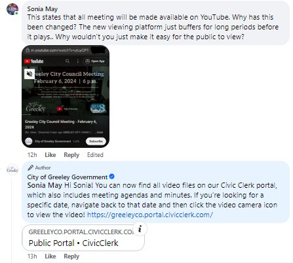Screen dimensions: 293x263
Task: Like the City of Greeley reply
Action: pyautogui.click(x=50, y=256)
